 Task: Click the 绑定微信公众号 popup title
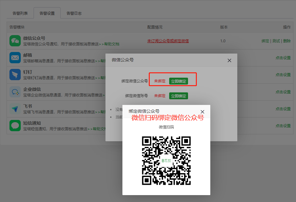[144, 111]
